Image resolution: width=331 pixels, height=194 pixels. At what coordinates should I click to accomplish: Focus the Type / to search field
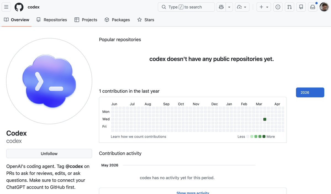(186, 7)
